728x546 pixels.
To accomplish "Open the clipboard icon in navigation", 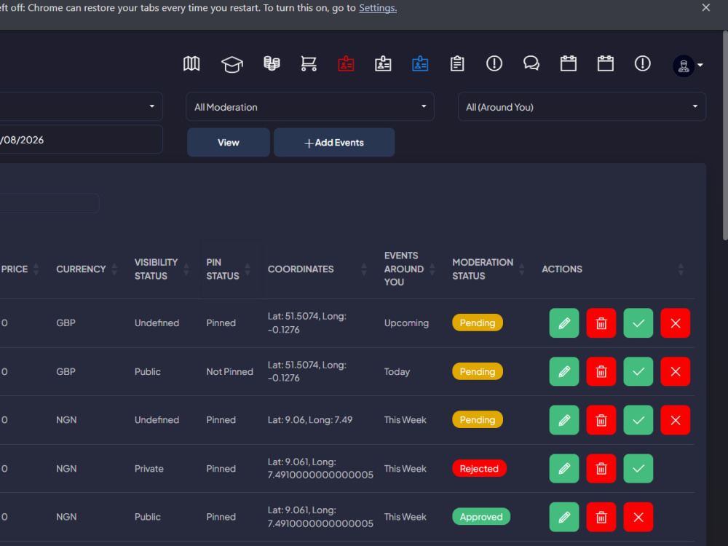I will click(x=457, y=63).
